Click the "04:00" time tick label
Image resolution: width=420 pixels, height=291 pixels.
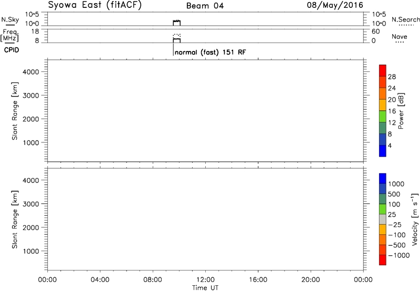(x=100, y=280)
